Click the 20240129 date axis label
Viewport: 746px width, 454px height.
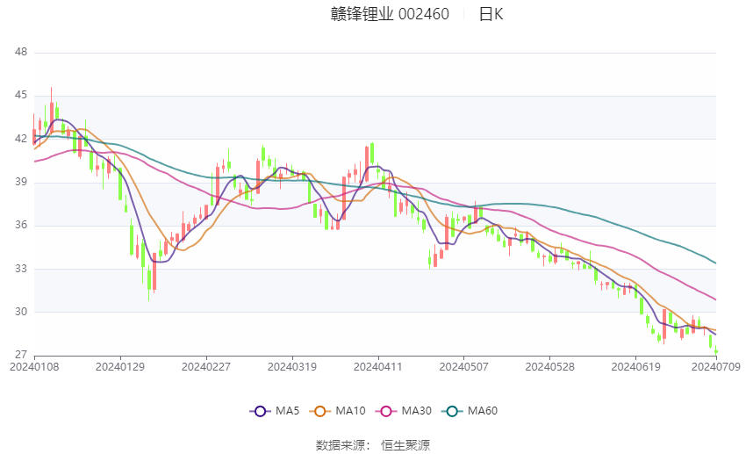pos(120,367)
